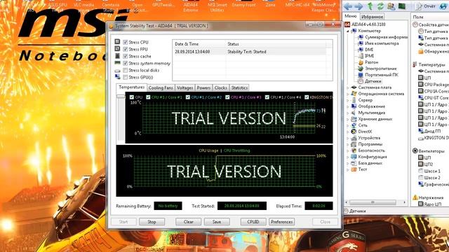Open the CPUID panel
Viewport: 449px width, 252px height.
click(x=253, y=222)
